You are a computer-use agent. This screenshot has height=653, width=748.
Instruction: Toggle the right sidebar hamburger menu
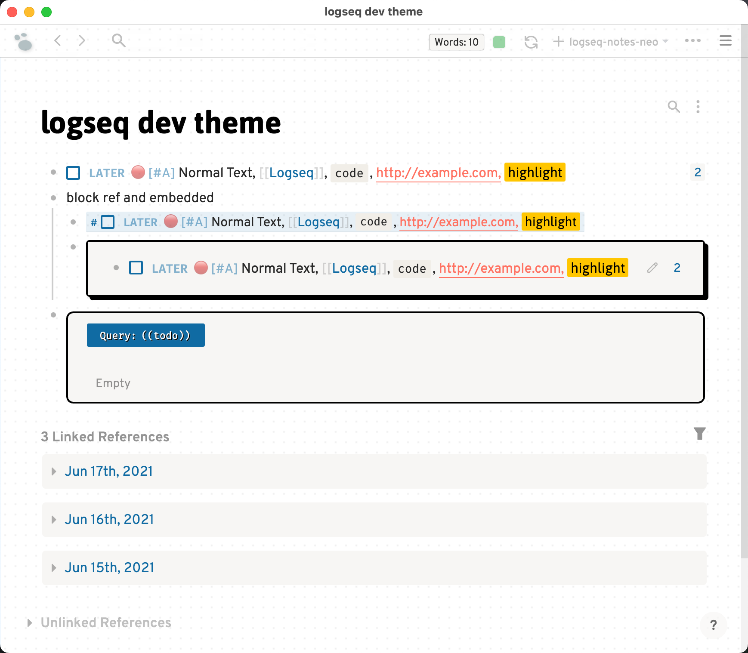point(726,41)
